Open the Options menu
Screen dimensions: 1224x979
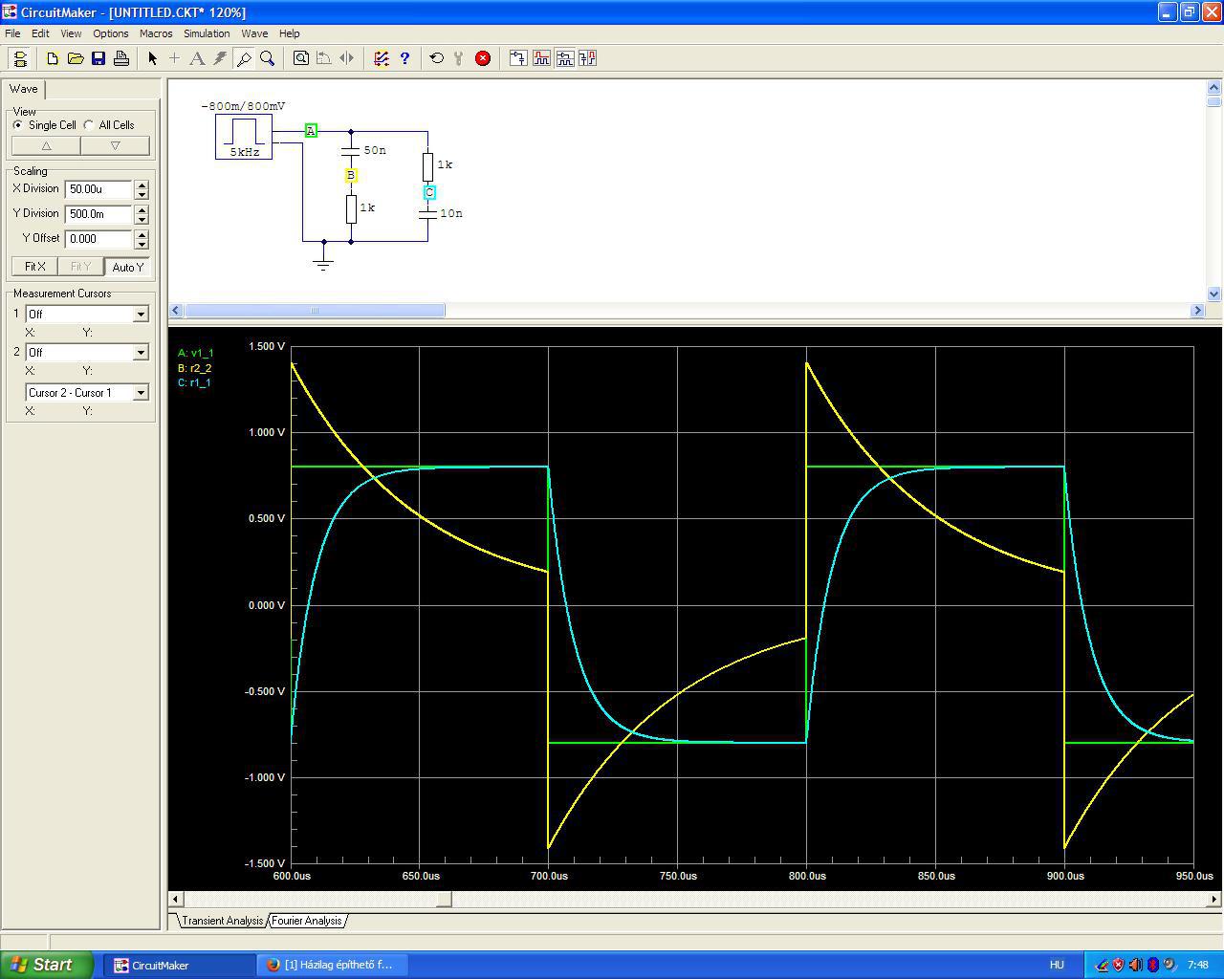(111, 33)
